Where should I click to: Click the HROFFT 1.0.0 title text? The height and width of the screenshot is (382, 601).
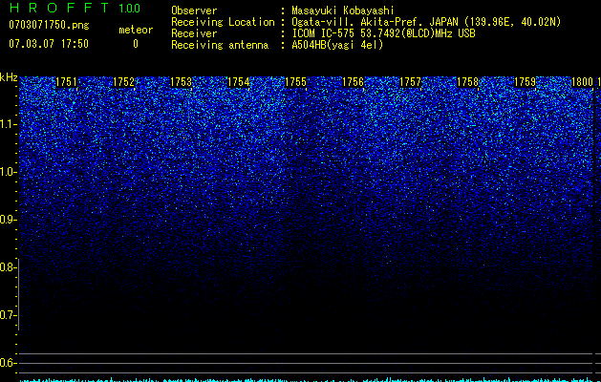[x=75, y=8]
